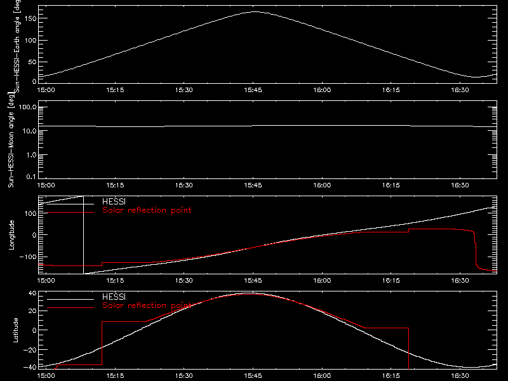The image size is (508, 381).
Task: Click the 1.0 tick on Moon angle axis
Action: [x=31, y=155]
